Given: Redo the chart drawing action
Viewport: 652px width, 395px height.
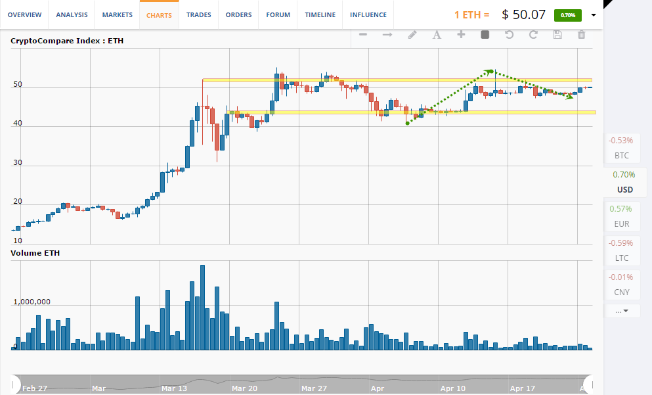Looking at the screenshot, I should point(533,35).
